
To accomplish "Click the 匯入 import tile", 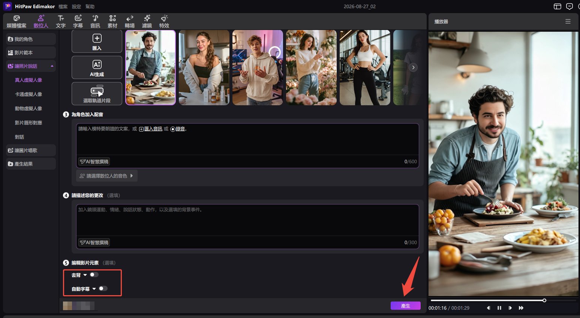I will pyautogui.click(x=97, y=42).
